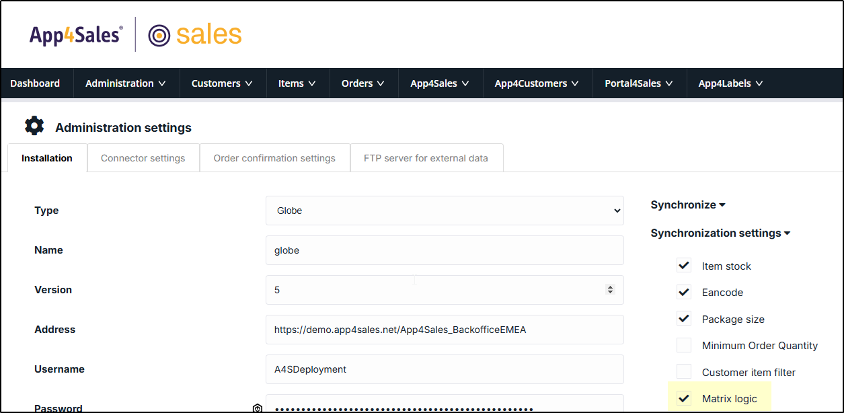Viewport: 844px width, 413px height.
Task: Switch to the Connector settings tab
Action: coord(143,159)
